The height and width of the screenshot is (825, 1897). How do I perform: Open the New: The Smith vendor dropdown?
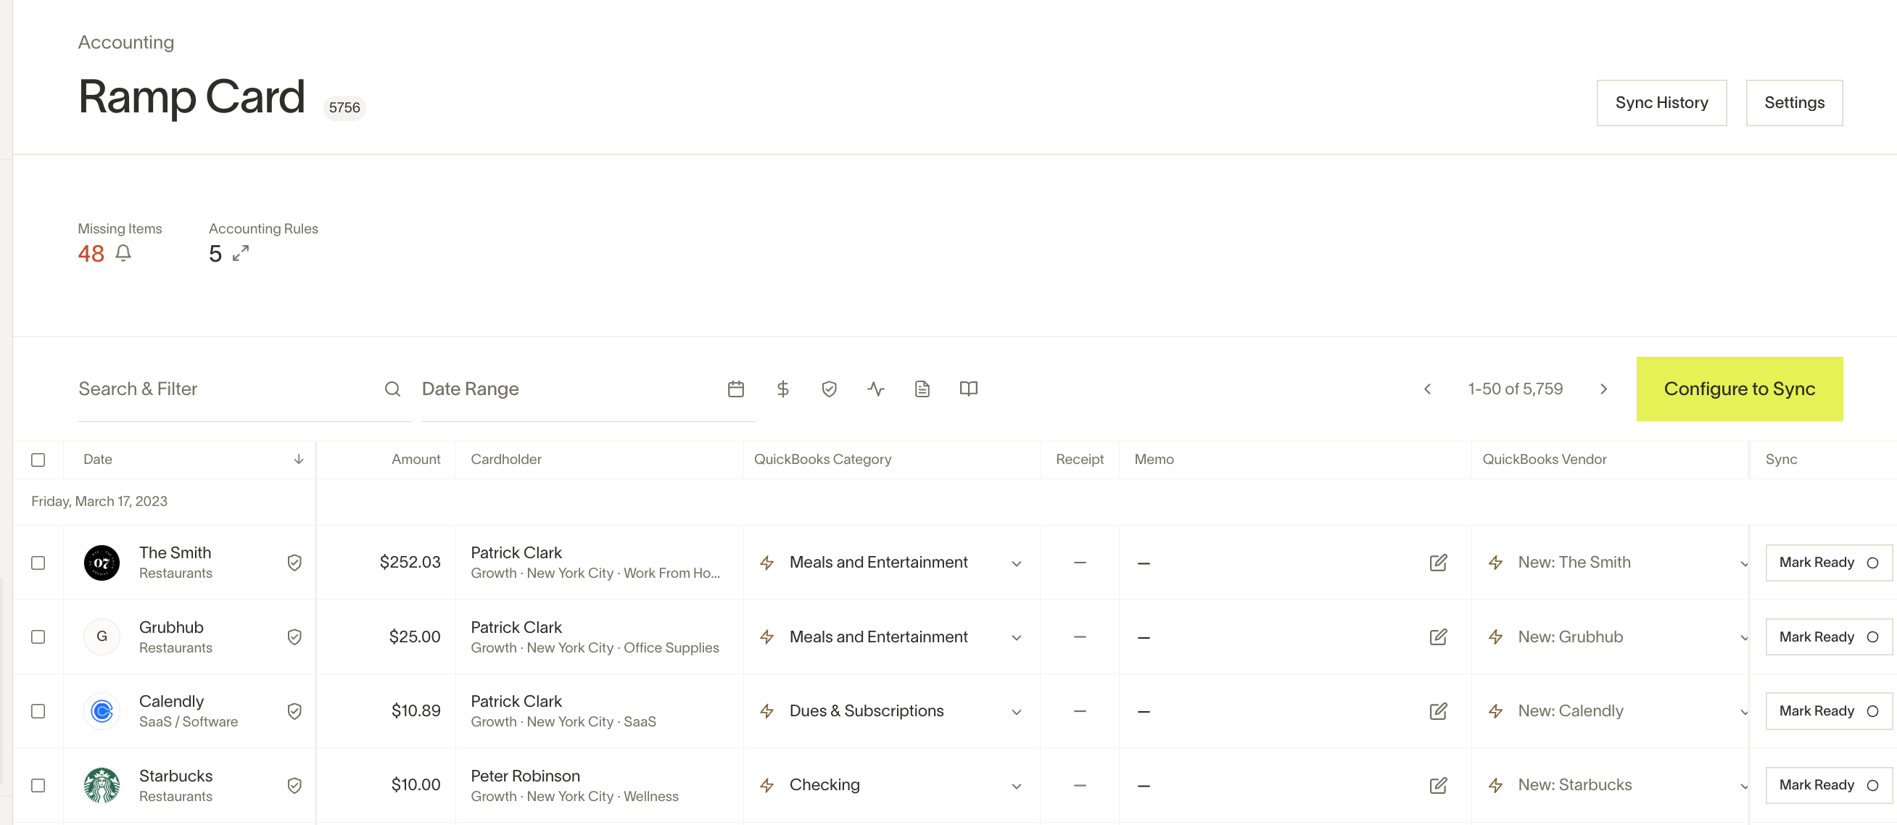coord(1743,564)
